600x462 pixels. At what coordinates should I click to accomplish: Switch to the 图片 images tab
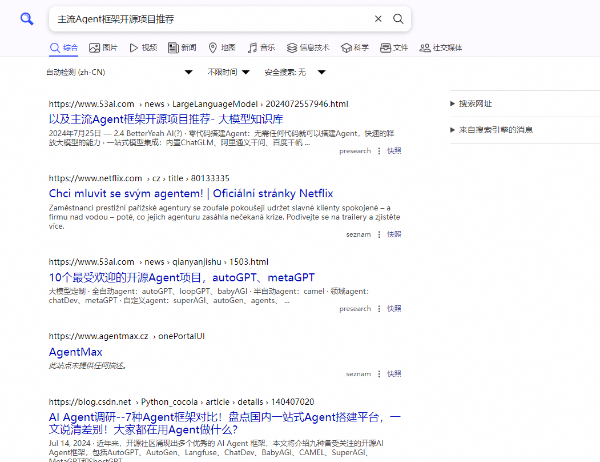pos(103,48)
